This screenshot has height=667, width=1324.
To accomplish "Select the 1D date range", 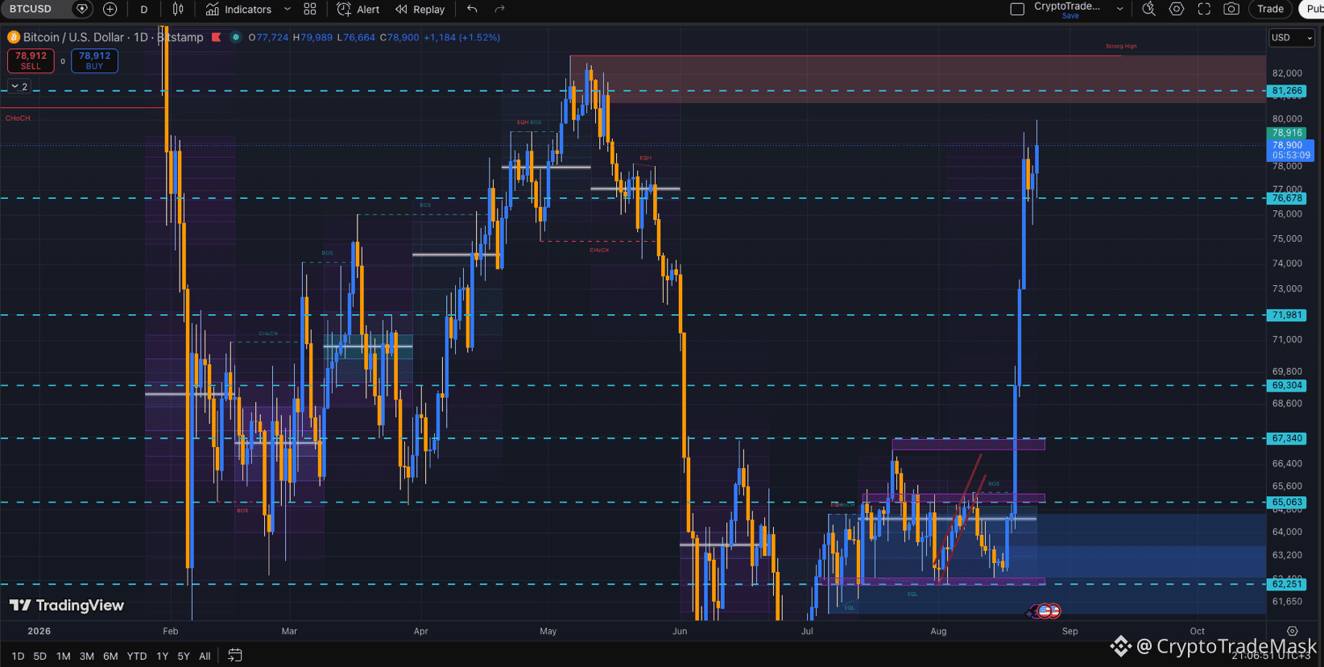I will tap(18, 657).
